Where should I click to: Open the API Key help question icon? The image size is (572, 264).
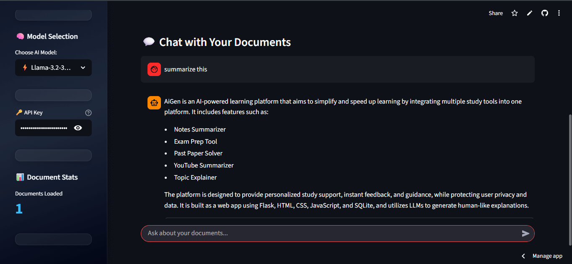click(x=88, y=112)
